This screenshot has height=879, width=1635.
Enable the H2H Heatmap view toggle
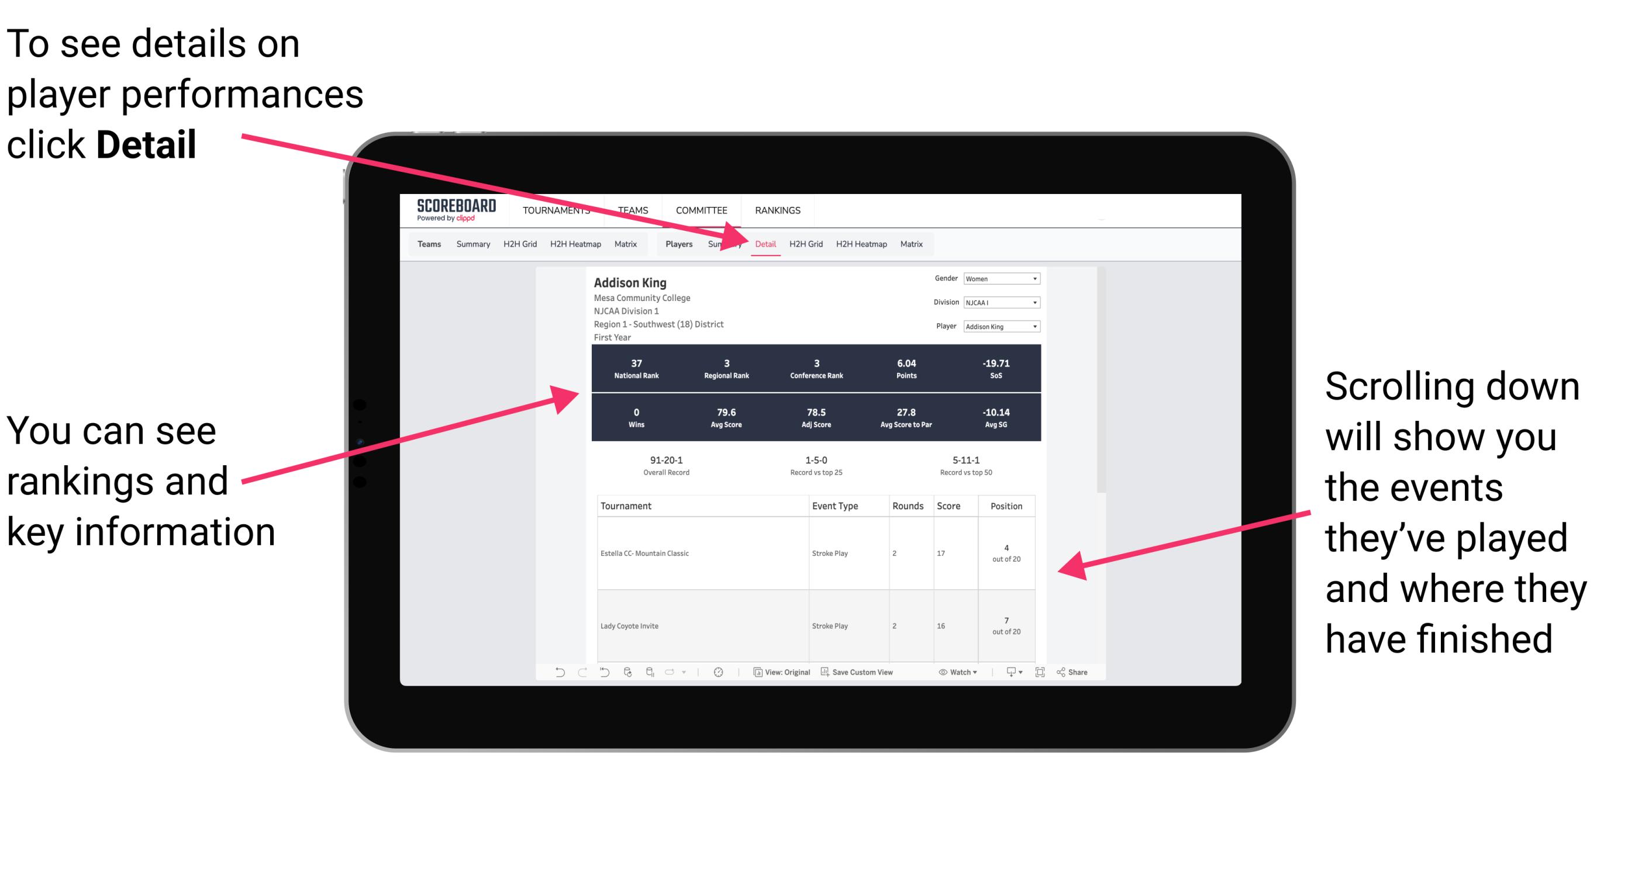pos(861,244)
